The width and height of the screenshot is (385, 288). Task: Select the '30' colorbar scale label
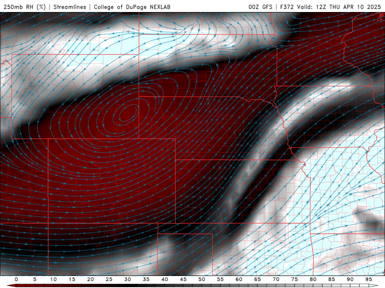click(x=128, y=279)
